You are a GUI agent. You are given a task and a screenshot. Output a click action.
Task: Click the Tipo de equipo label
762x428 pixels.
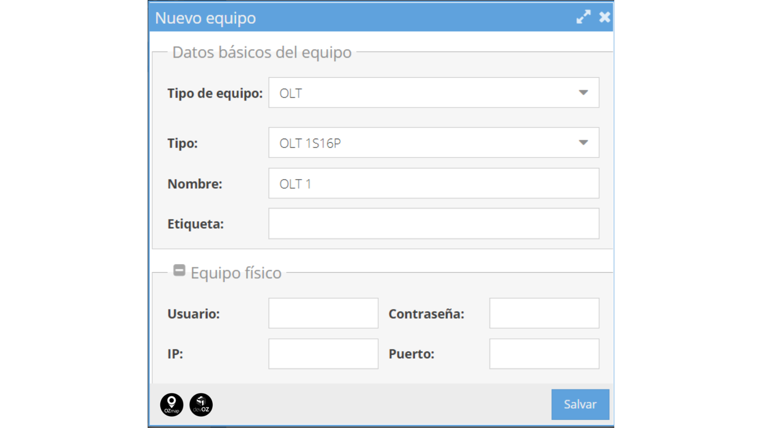[x=215, y=93]
